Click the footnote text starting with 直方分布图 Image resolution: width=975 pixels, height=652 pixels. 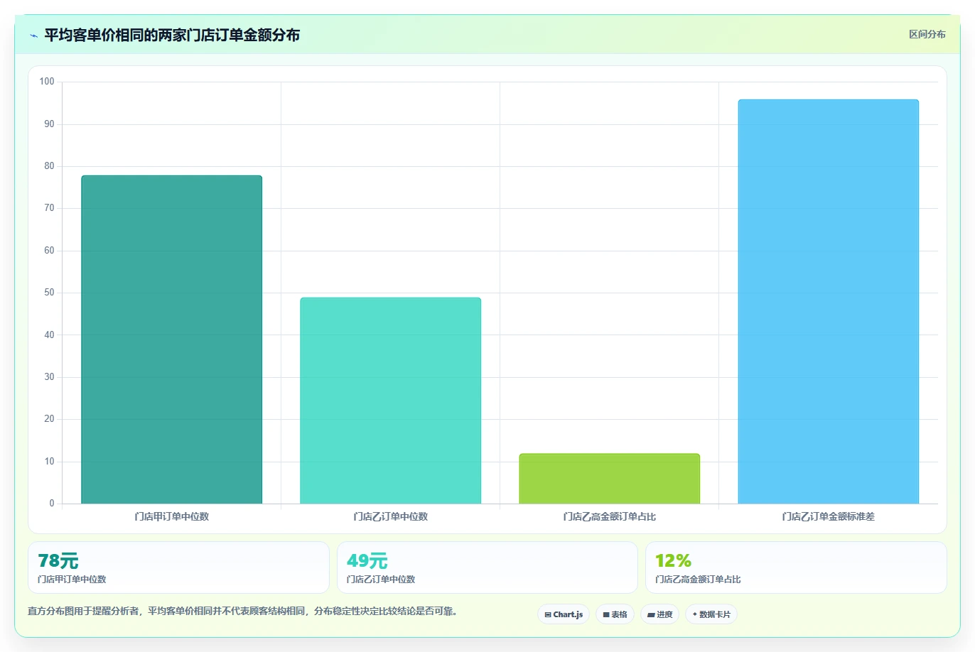pyautogui.click(x=244, y=611)
